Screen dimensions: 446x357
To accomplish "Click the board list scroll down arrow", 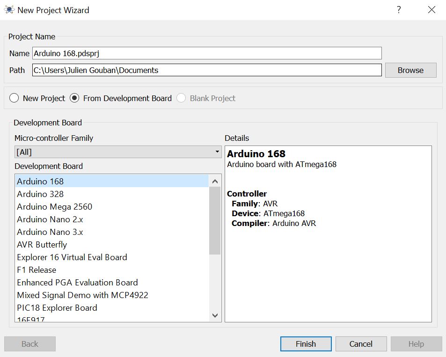I will (x=215, y=315).
